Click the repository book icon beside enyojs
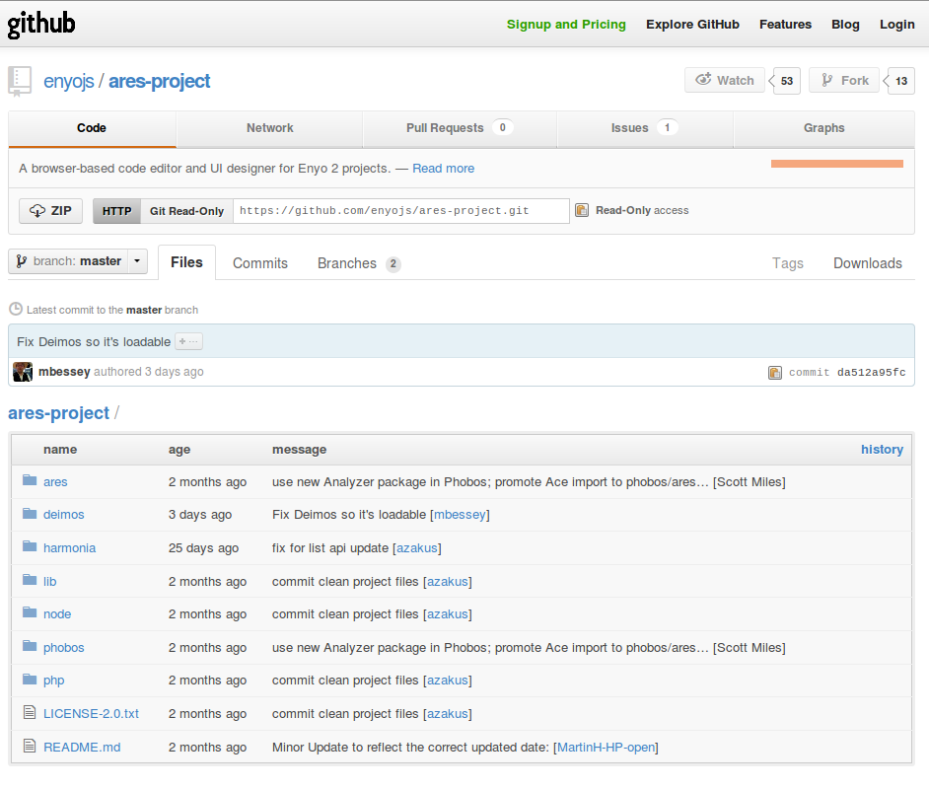 point(20,81)
